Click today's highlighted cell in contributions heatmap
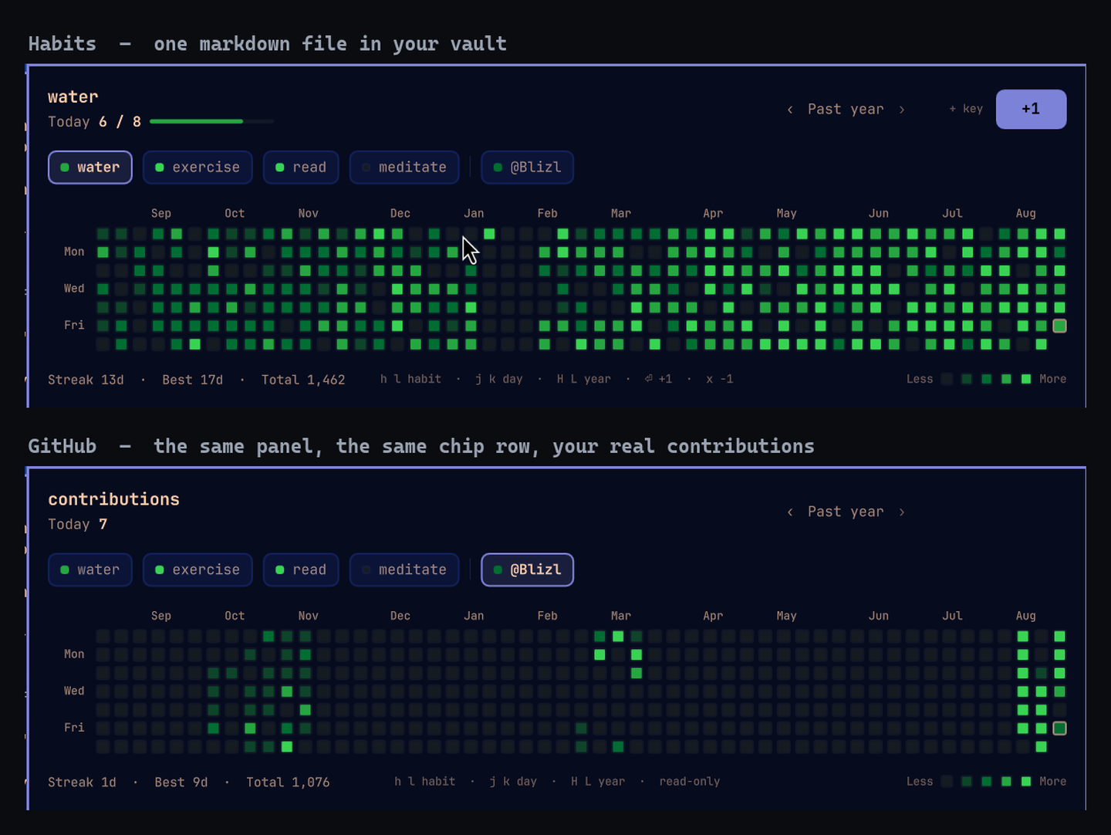The image size is (1111, 835). (1060, 729)
